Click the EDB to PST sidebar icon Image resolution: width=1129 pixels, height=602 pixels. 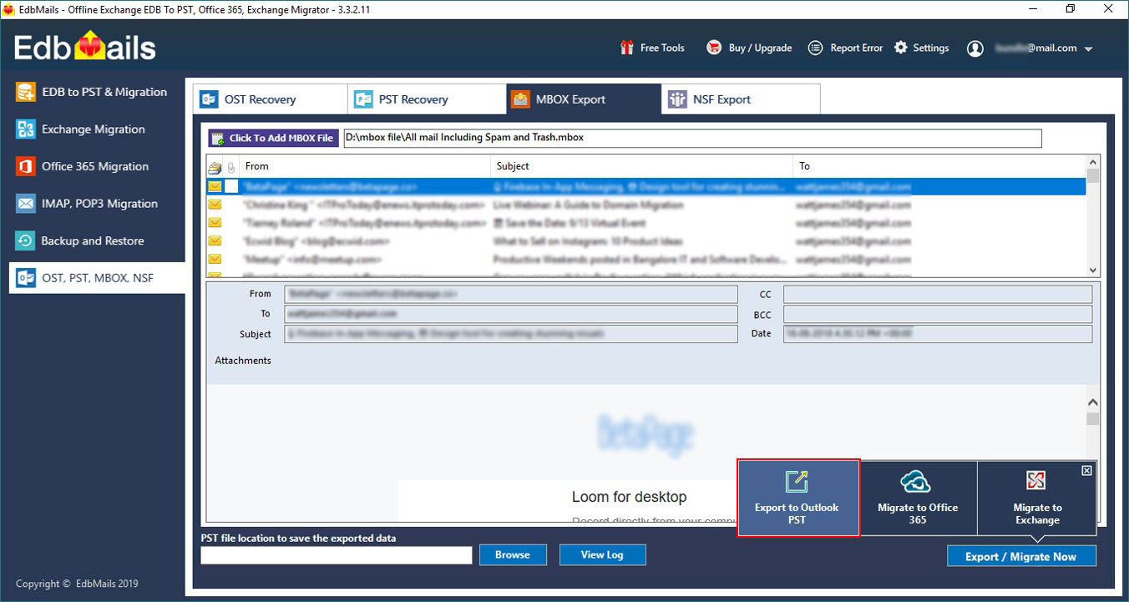(x=26, y=92)
